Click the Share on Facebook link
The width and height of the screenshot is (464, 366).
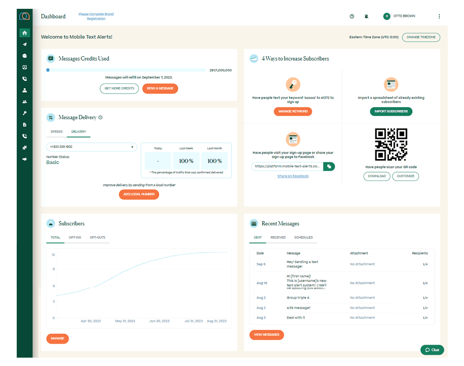click(293, 176)
